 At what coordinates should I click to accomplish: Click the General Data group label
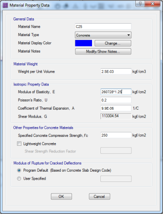pyautogui.click(x=24, y=19)
